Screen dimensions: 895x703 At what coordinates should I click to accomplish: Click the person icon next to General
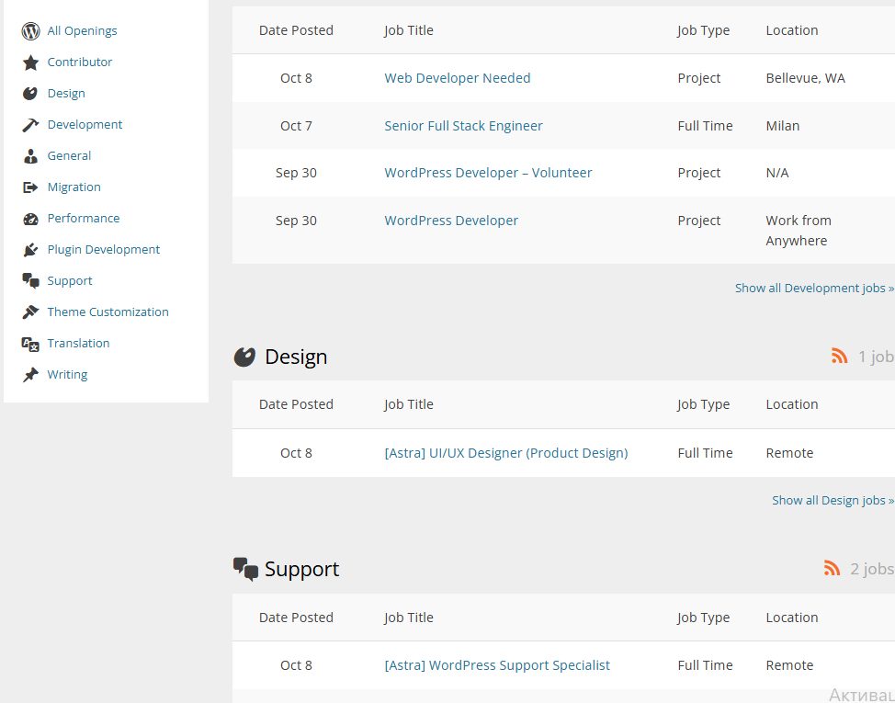(x=30, y=156)
